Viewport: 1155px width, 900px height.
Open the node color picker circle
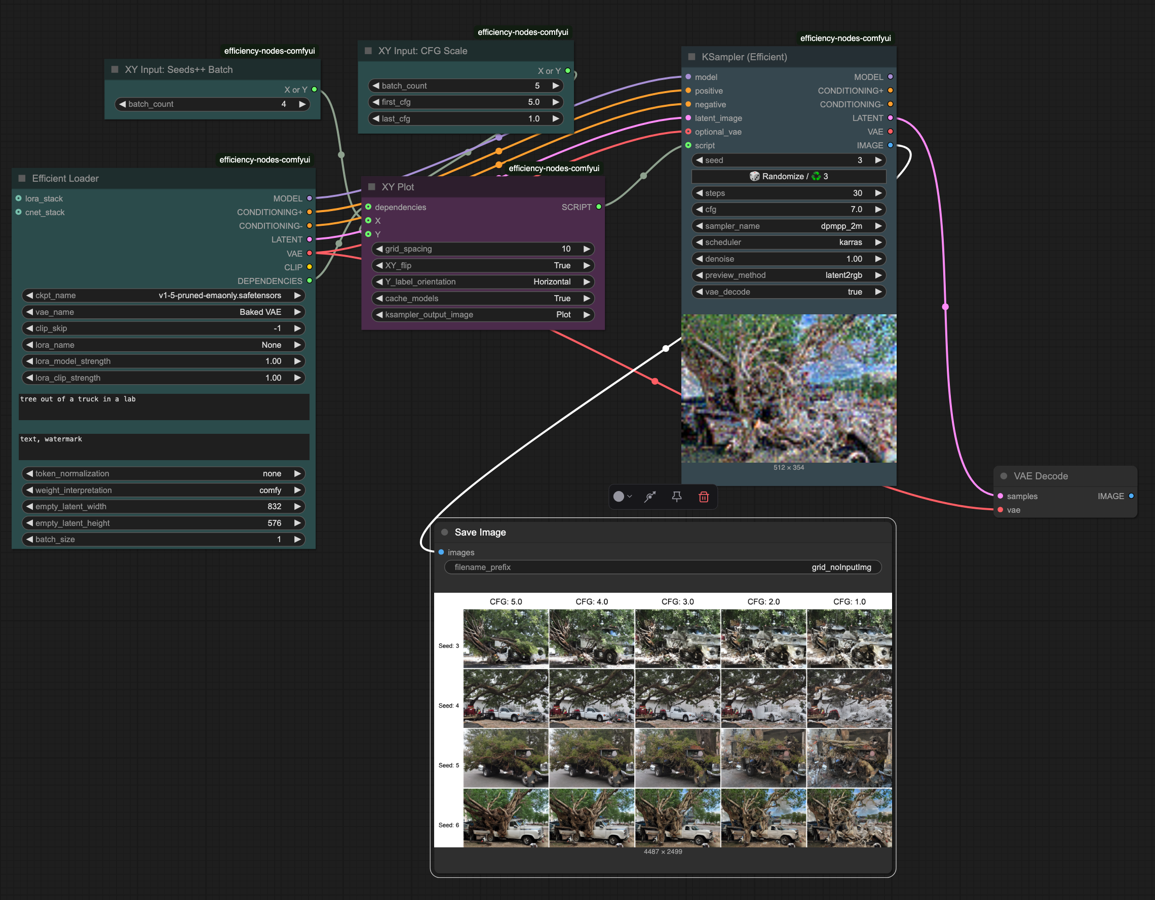619,497
